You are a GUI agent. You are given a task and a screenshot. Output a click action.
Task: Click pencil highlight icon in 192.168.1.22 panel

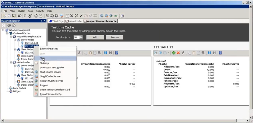click(x=183, y=53)
